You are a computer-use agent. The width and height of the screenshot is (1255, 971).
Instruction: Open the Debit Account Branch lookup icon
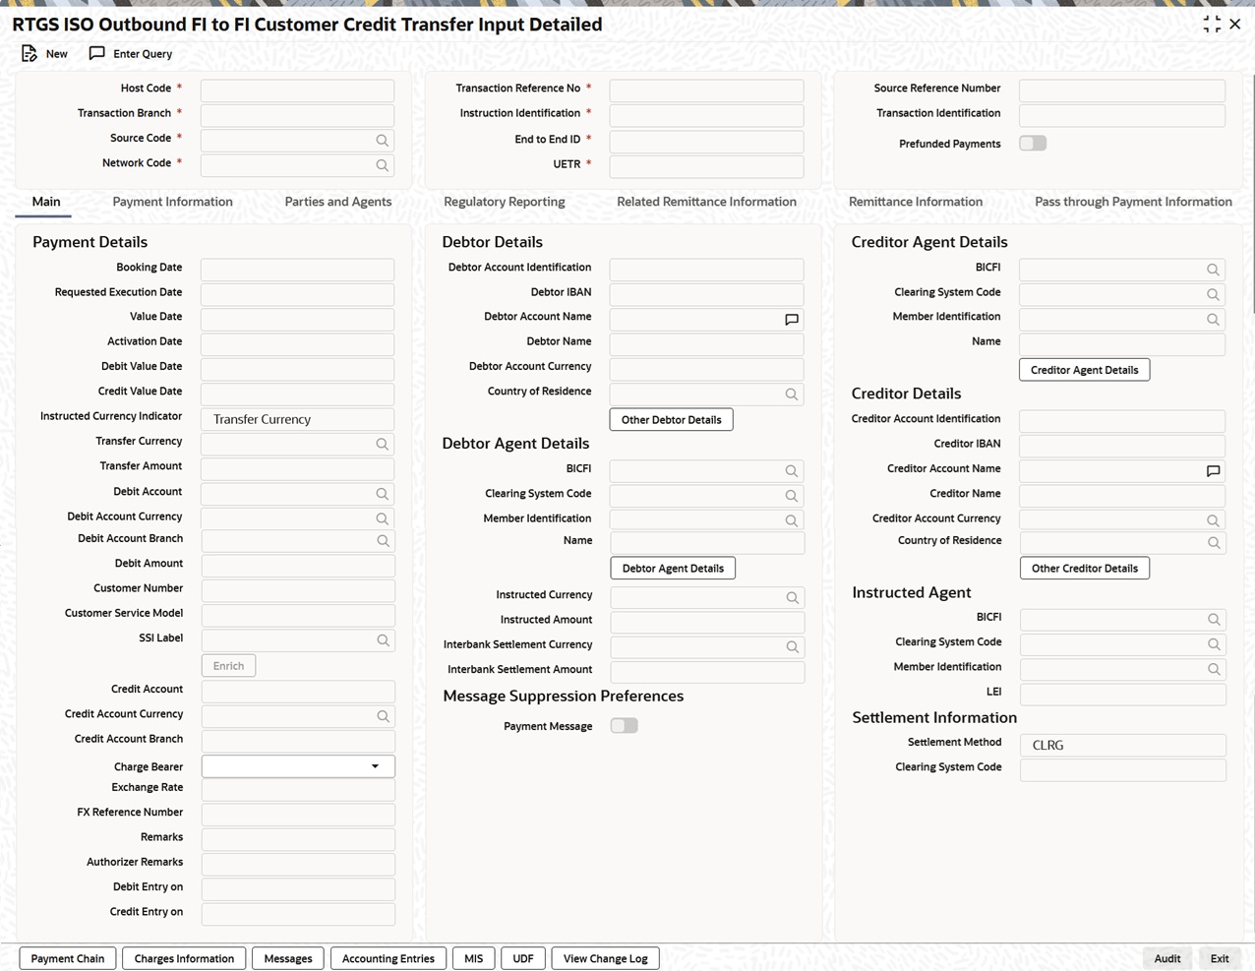tap(384, 541)
